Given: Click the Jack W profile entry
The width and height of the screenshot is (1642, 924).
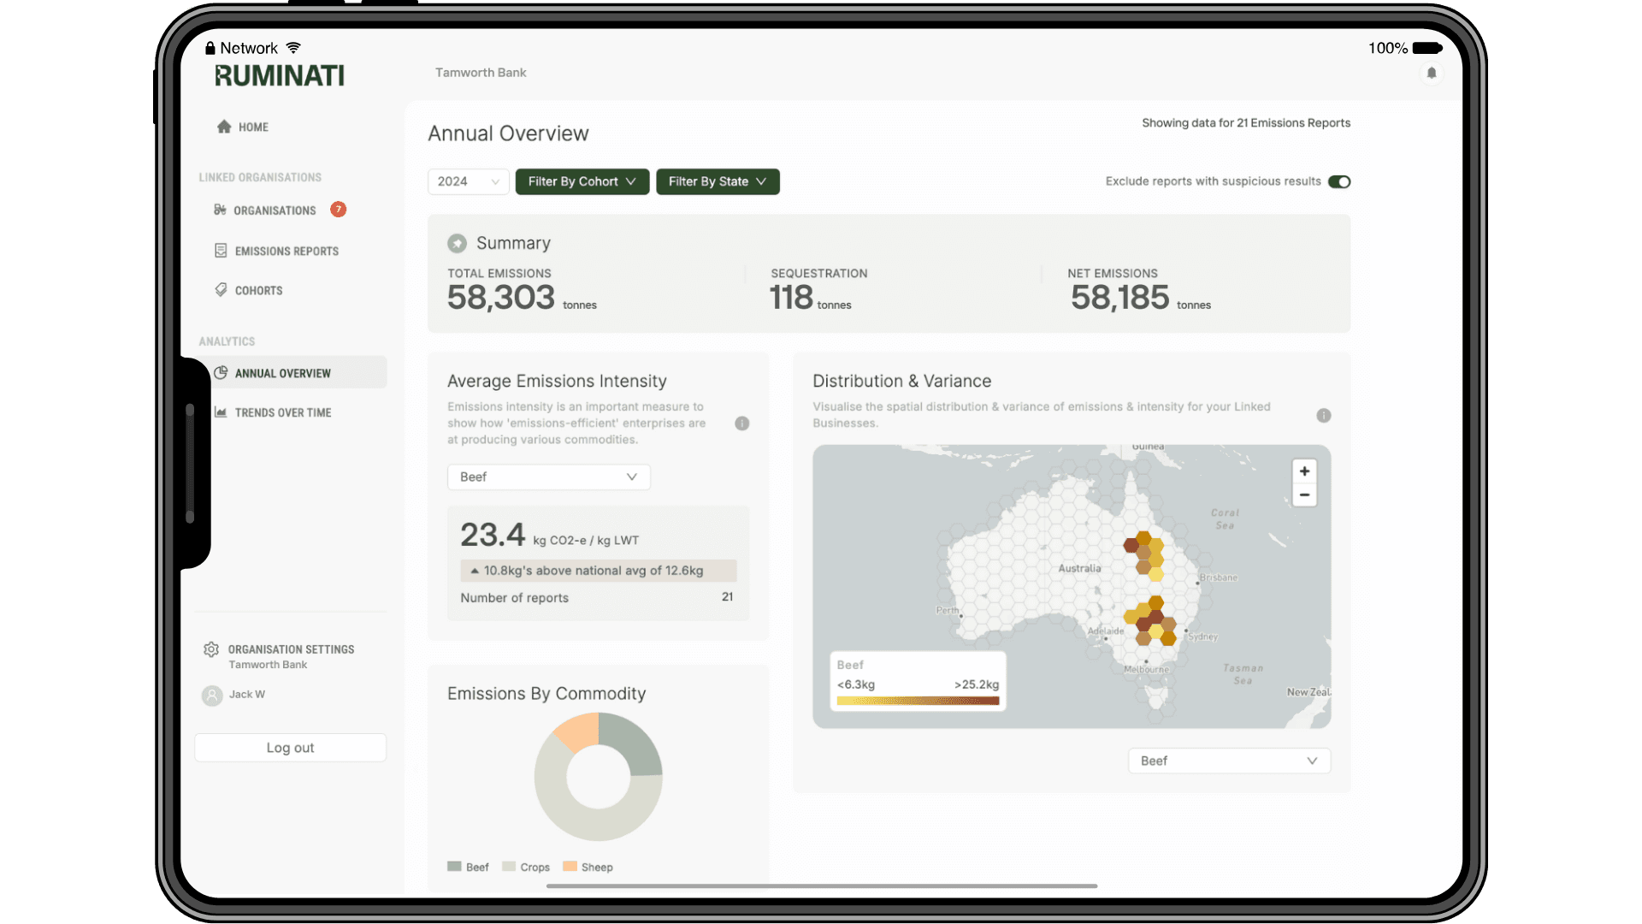Looking at the screenshot, I should (245, 695).
